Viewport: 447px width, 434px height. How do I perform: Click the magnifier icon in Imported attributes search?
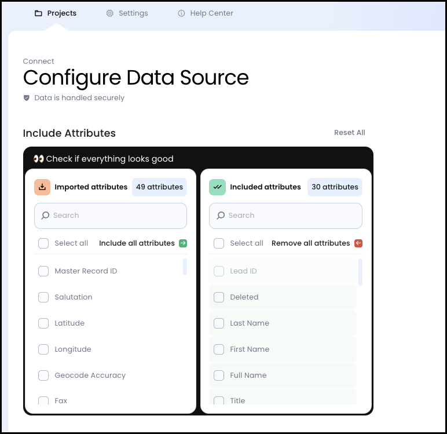[x=46, y=216]
